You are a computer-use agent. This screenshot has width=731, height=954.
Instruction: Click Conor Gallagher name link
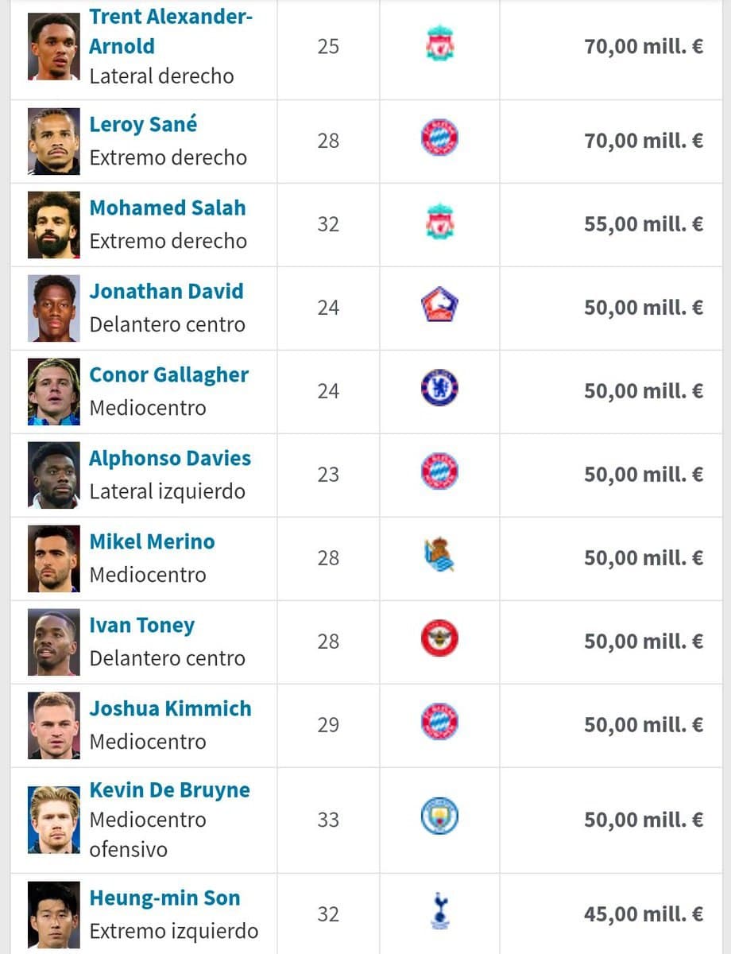coord(168,375)
